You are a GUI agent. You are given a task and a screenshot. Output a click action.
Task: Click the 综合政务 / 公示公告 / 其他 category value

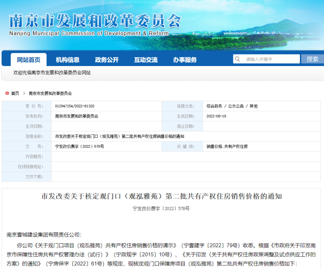pos(232,106)
